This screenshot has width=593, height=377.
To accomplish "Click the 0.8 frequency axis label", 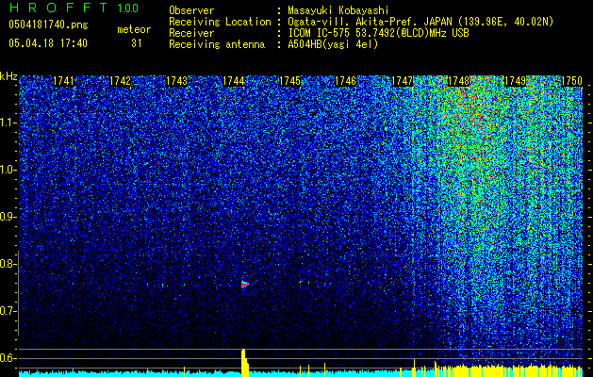I will 8,264.
